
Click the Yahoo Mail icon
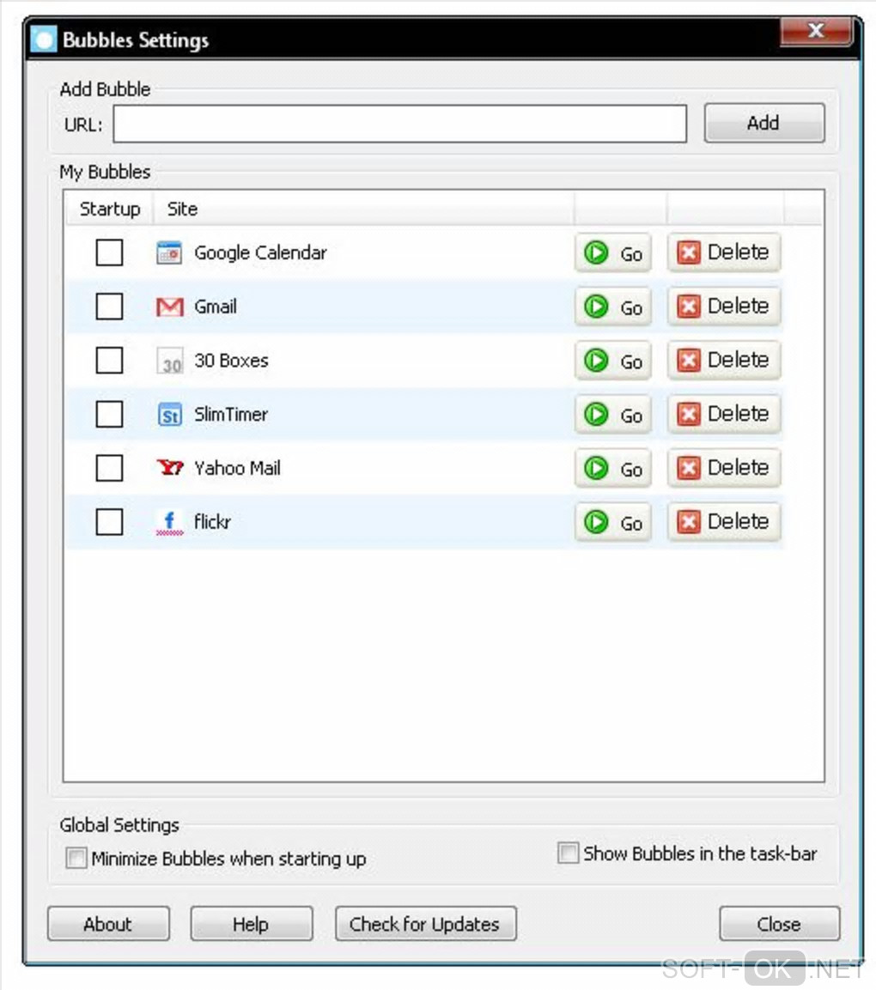169,468
